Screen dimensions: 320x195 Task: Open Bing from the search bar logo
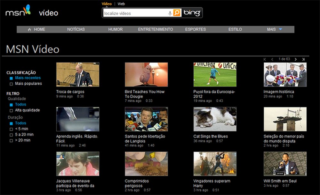coord(192,13)
